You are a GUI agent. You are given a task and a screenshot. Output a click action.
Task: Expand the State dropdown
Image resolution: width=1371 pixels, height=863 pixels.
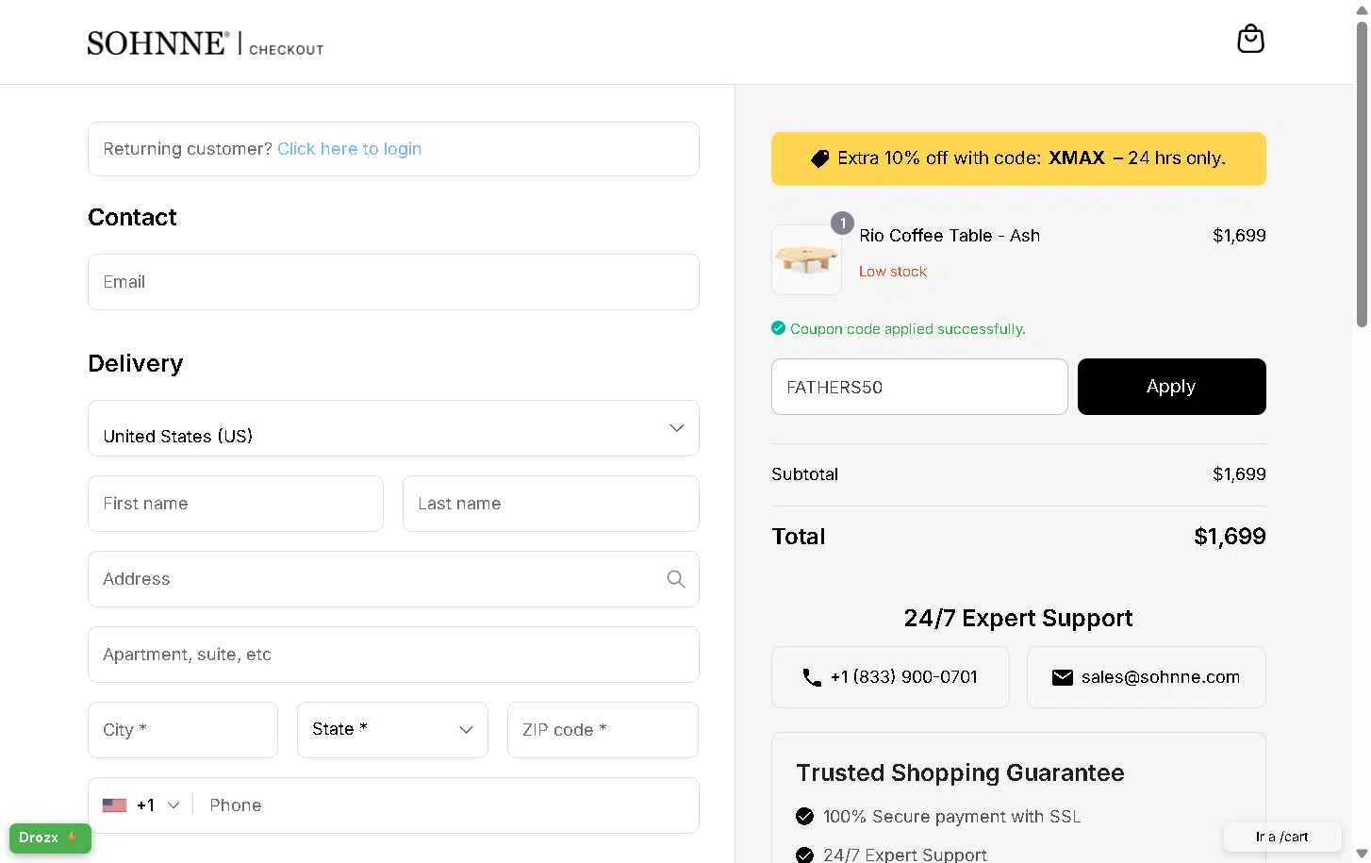click(392, 730)
